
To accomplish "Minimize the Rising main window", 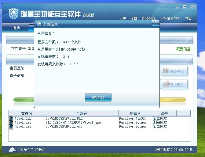I will pos(178,7).
